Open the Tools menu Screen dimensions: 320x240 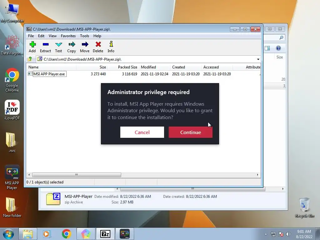(x=84, y=36)
